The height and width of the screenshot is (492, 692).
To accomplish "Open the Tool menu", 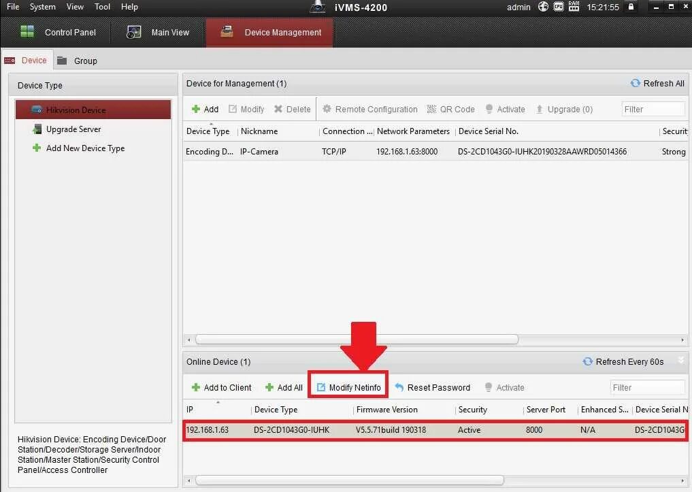I will coord(102,7).
